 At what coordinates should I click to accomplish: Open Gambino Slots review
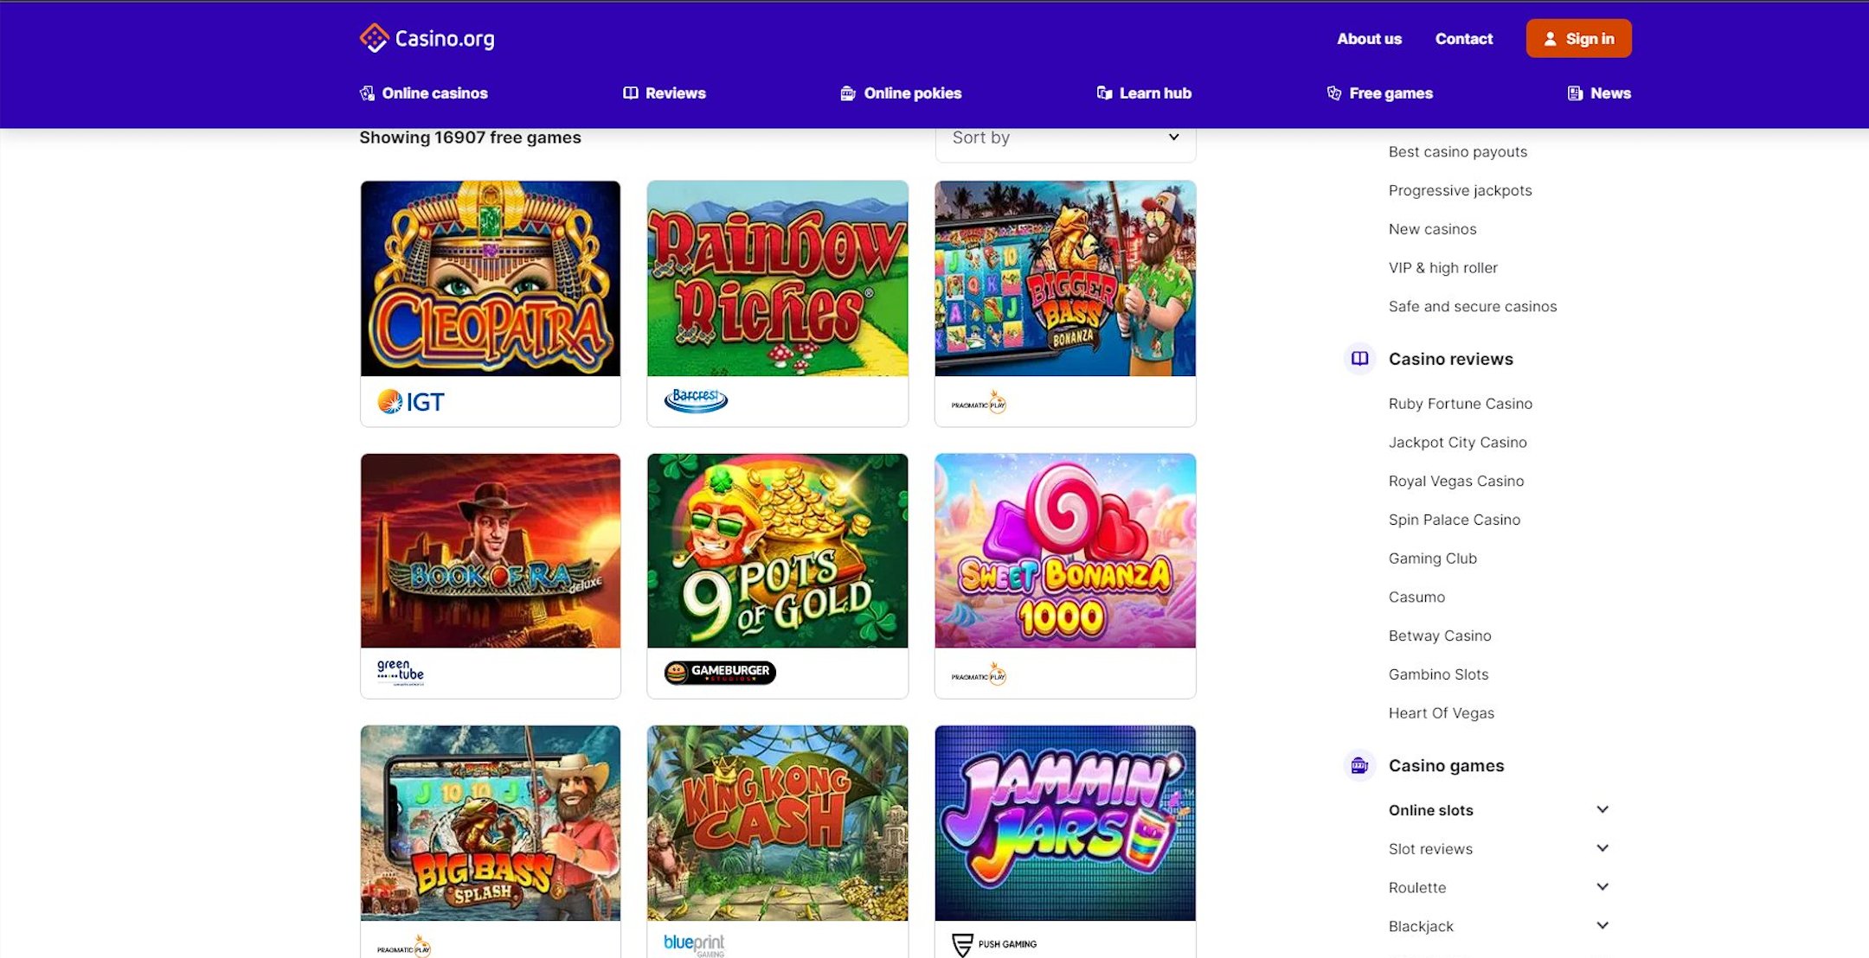tap(1439, 674)
